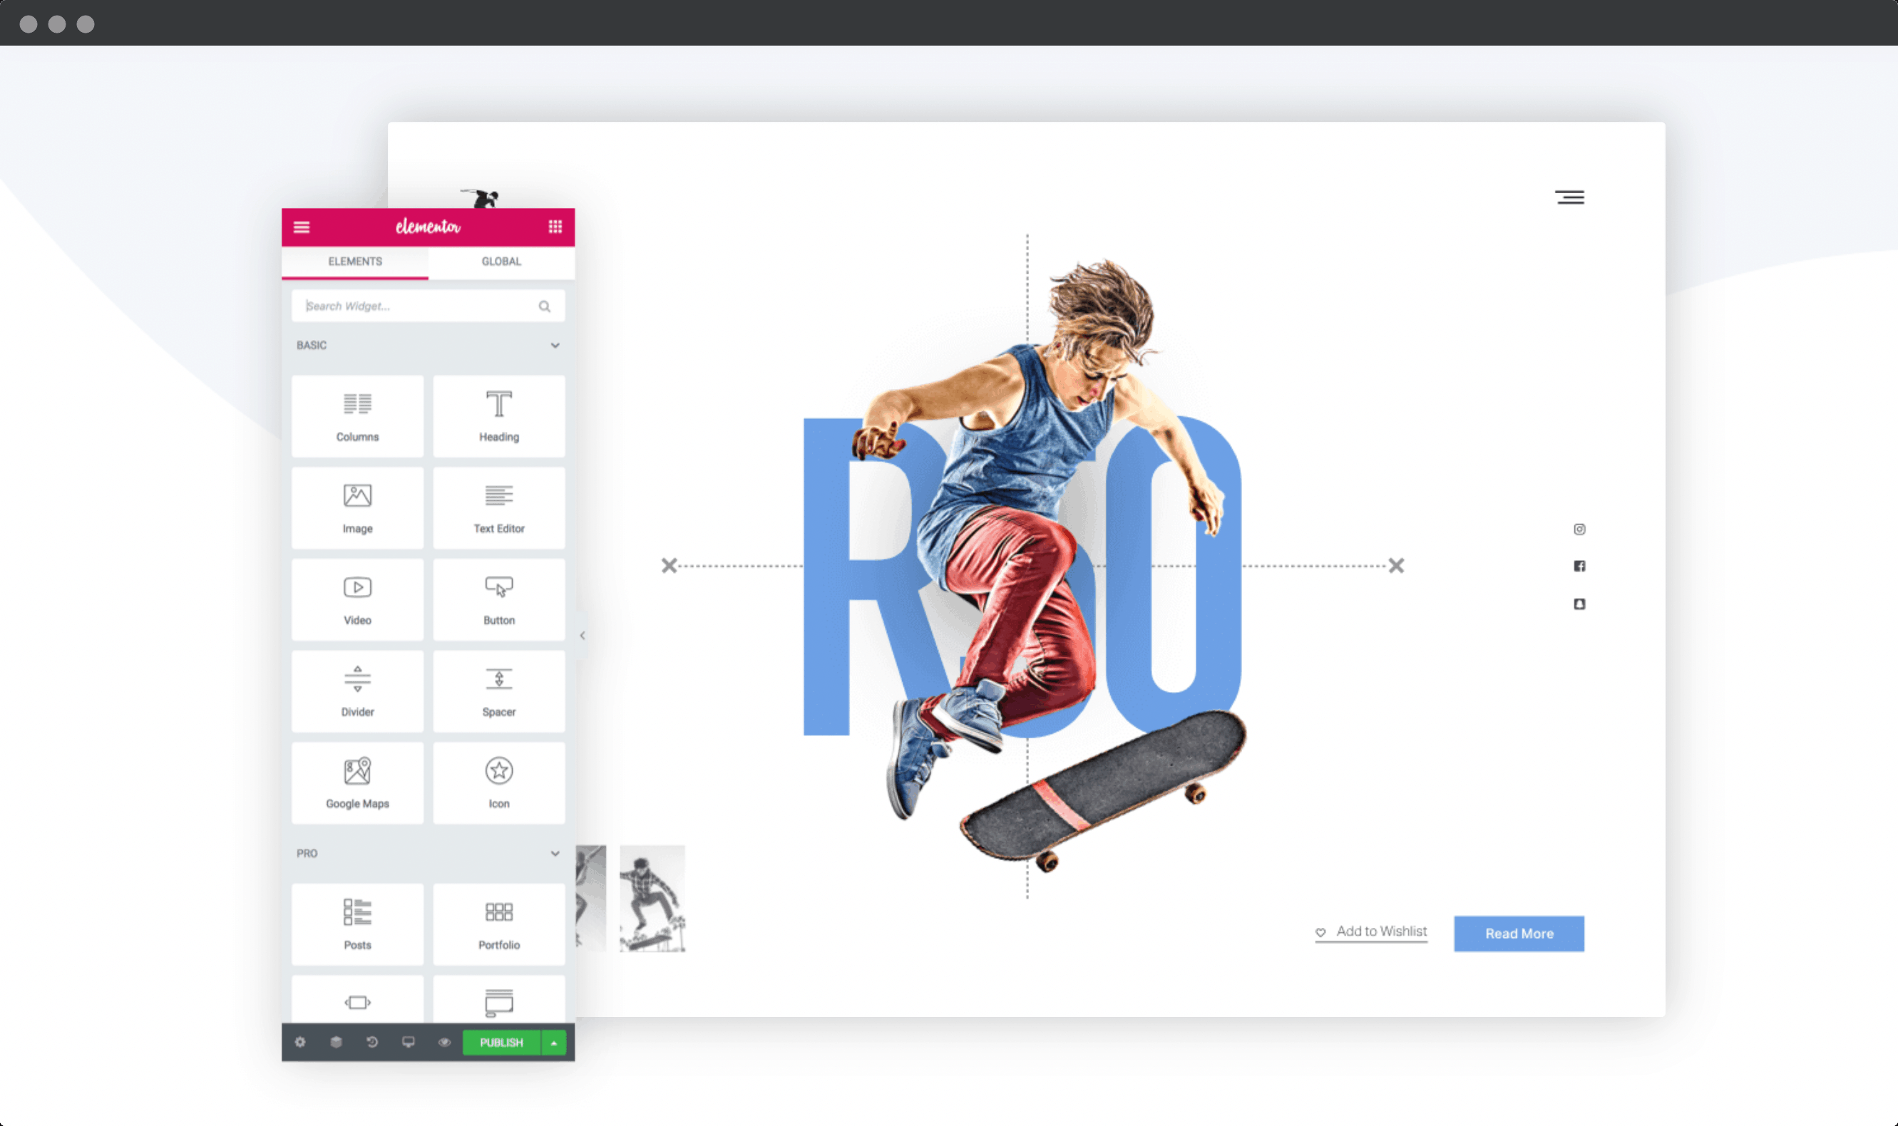Switch to the GLOBAL tab

coord(501,260)
